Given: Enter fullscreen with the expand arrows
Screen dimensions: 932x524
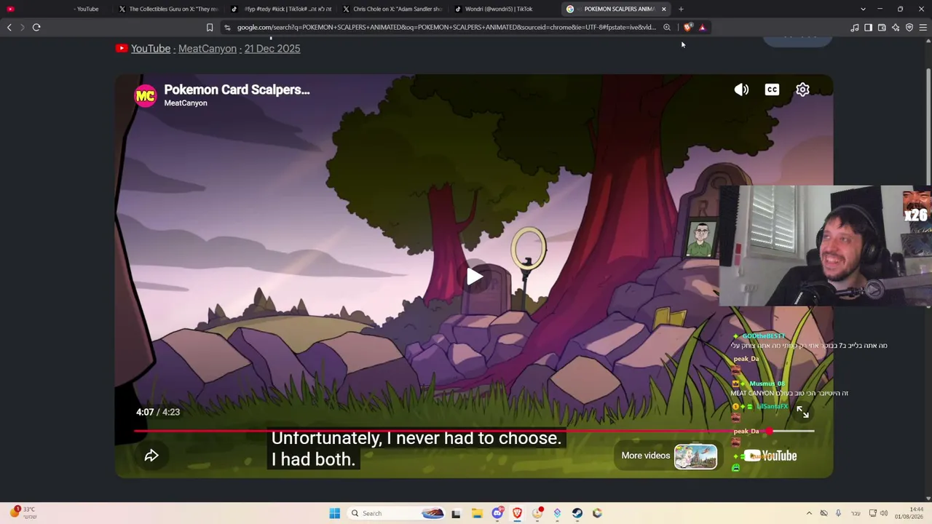Looking at the screenshot, I should [802, 412].
